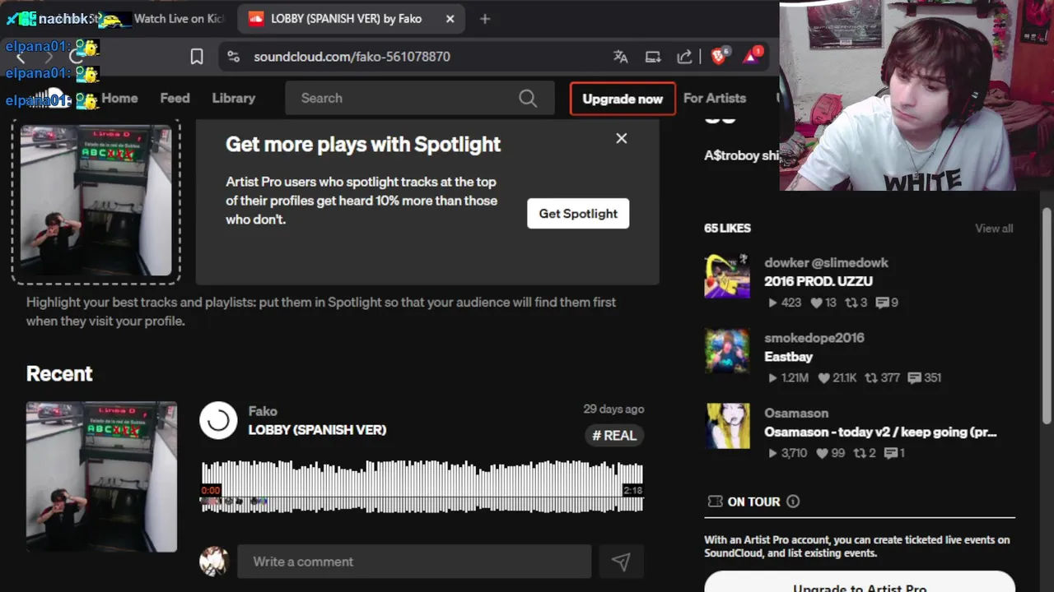This screenshot has width=1054, height=592.
Task: Open LOBBY (SPANISH VER) track title
Action: [x=317, y=429]
